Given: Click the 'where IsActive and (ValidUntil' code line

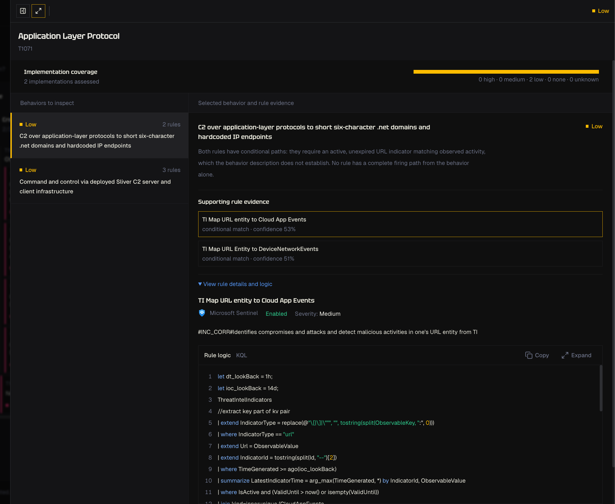Looking at the screenshot, I should coord(298,492).
